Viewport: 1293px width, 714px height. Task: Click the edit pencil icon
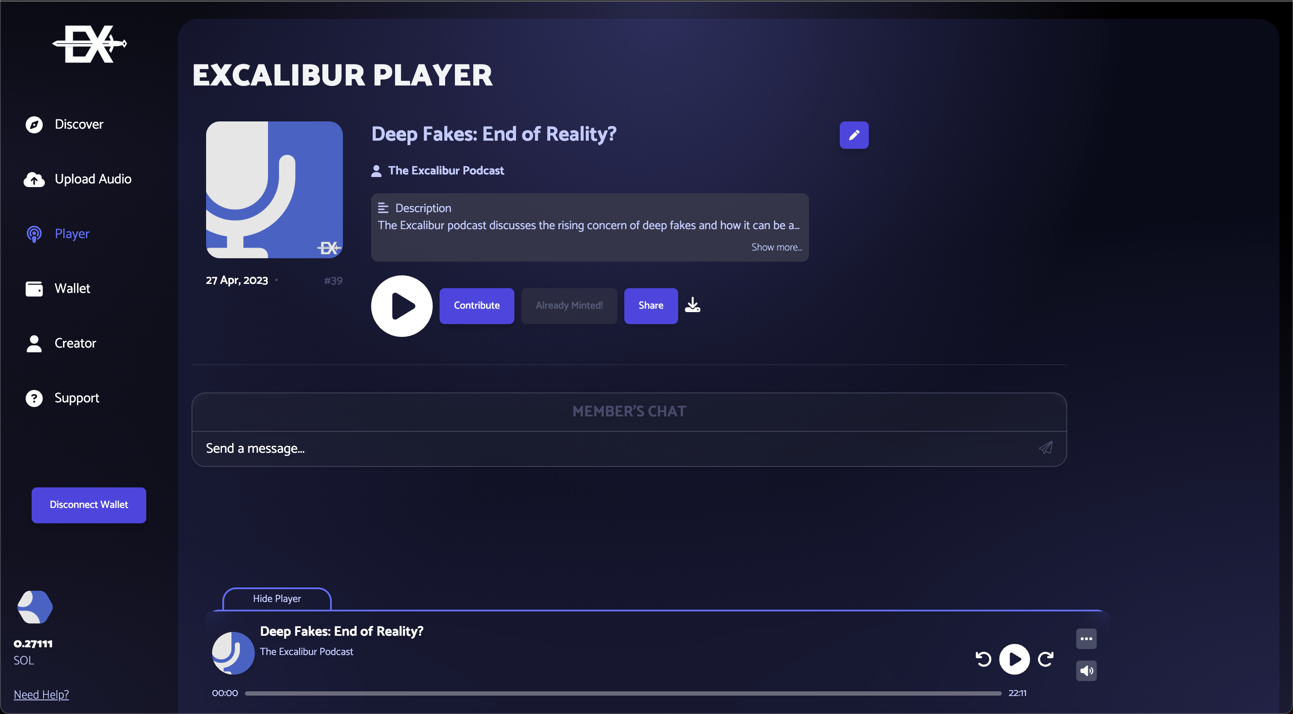click(853, 135)
